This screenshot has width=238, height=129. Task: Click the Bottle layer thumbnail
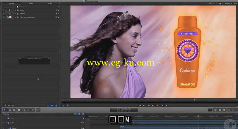coord(10,10)
